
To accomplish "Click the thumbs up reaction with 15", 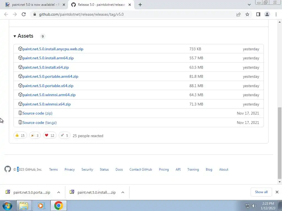I will pyautogui.click(x=20, y=135).
